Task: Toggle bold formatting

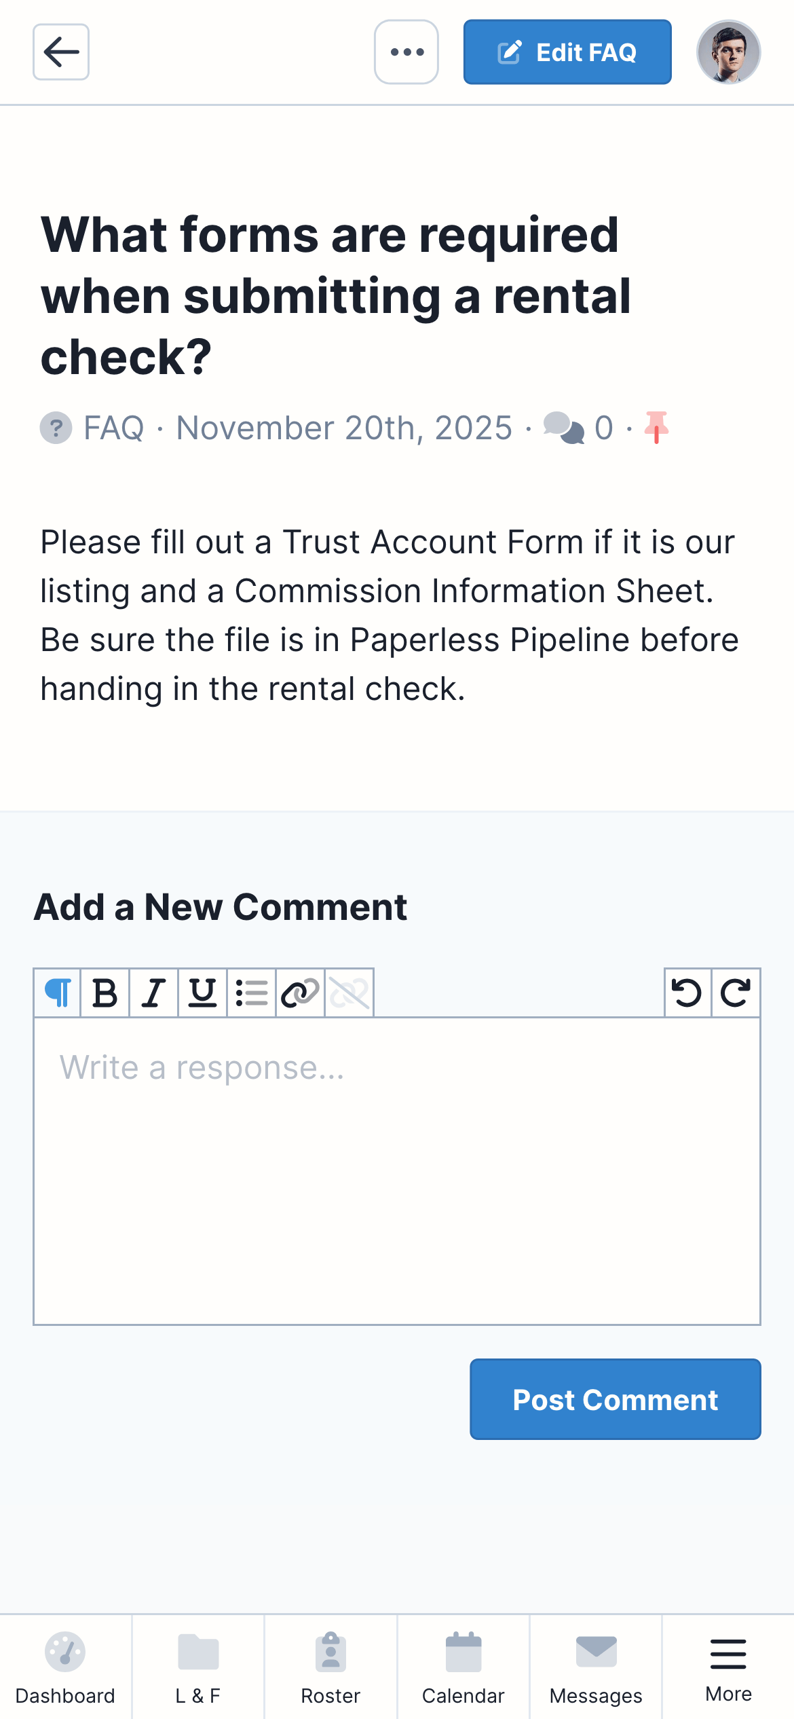Action: pyautogui.click(x=105, y=993)
